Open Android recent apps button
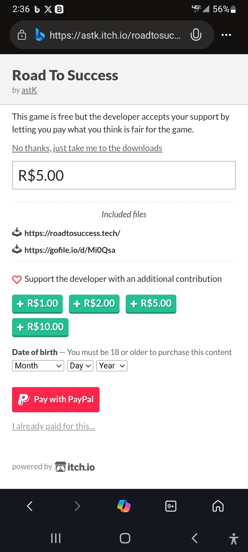The height and width of the screenshot is (552, 248). (x=56, y=538)
